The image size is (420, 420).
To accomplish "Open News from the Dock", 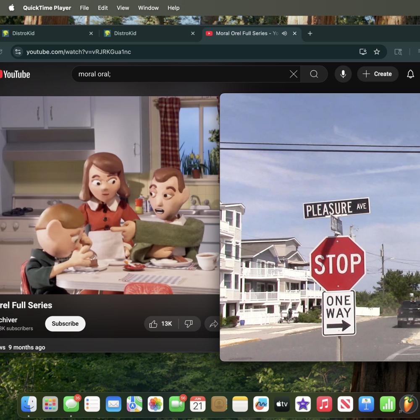I will (x=345, y=404).
